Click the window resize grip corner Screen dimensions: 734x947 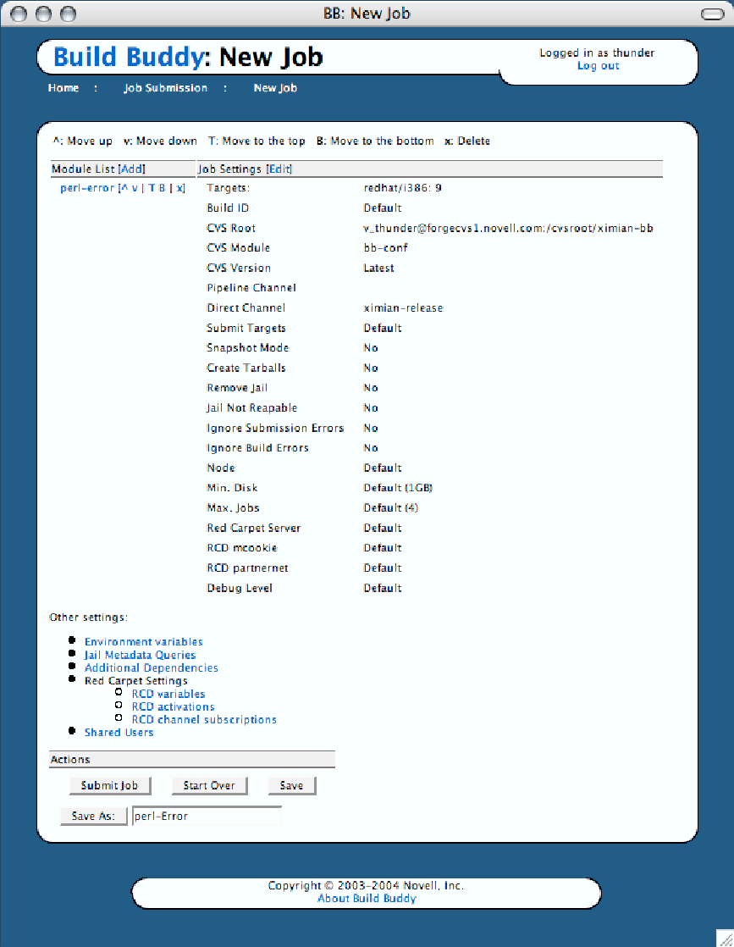[x=725, y=938]
